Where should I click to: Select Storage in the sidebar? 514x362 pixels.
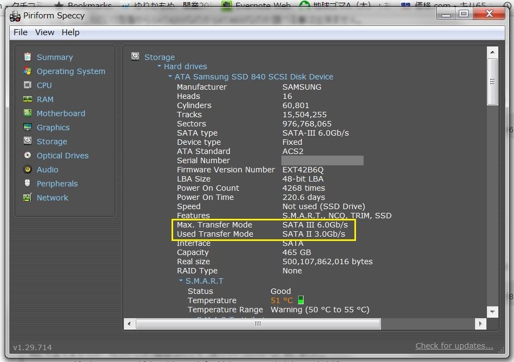52,142
